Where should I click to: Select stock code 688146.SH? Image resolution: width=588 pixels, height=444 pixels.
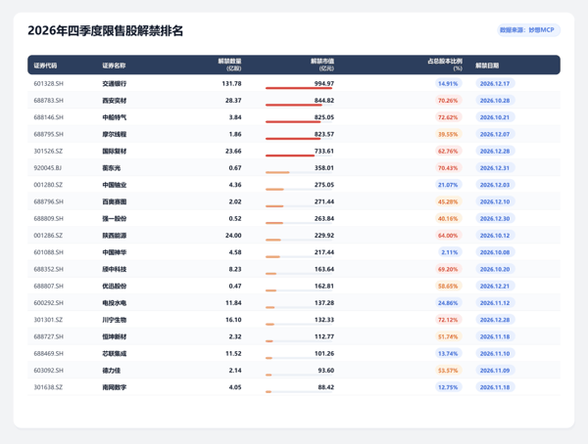[49, 117]
